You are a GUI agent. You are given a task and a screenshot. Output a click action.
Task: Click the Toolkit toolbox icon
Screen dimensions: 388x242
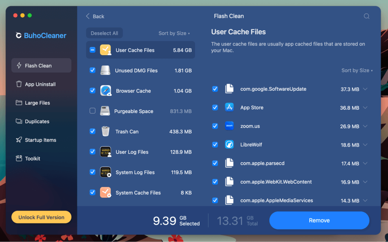click(19, 158)
